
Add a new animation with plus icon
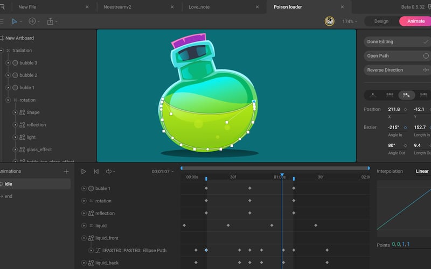click(x=66, y=172)
